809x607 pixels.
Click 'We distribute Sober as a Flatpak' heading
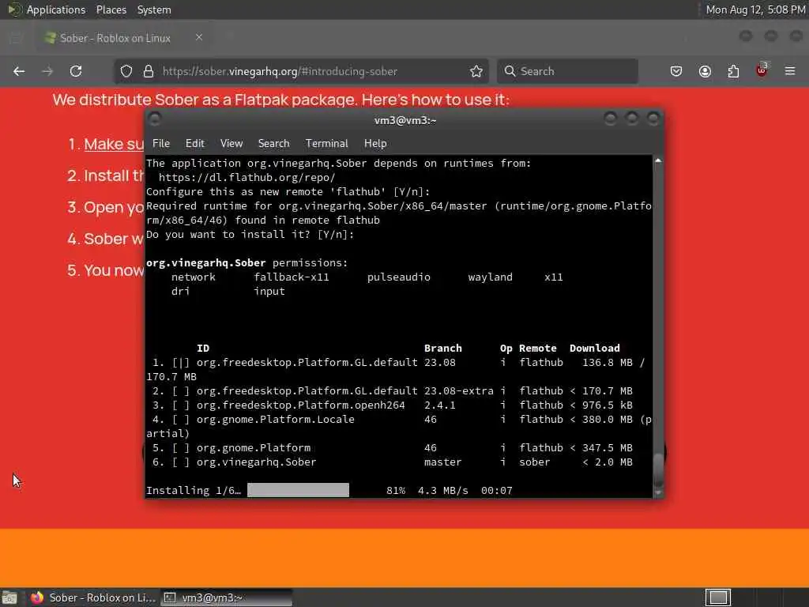click(280, 100)
